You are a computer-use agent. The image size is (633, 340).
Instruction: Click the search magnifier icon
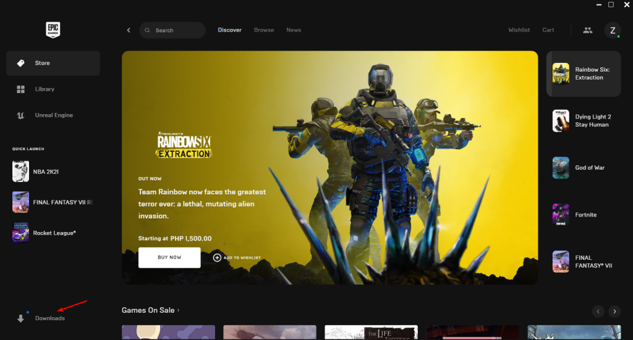point(147,30)
